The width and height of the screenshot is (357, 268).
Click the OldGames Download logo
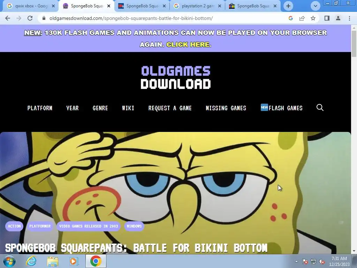coord(176,77)
